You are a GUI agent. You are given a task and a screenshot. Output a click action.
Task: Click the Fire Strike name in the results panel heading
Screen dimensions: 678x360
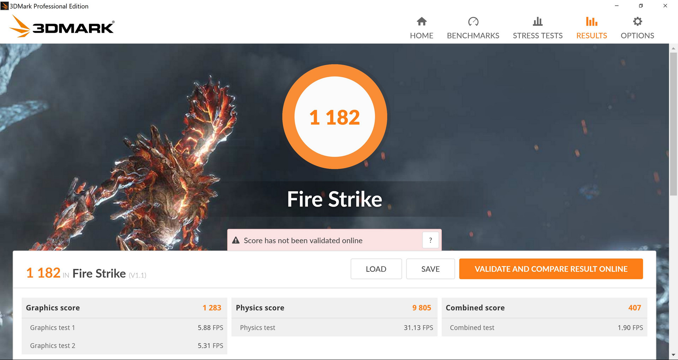pos(99,274)
